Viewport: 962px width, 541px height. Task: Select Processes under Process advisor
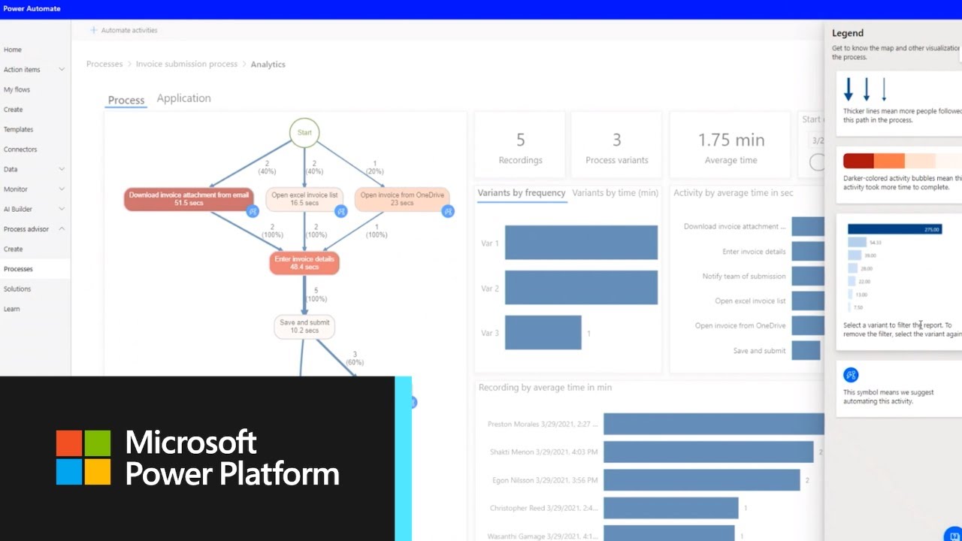[18, 269]
